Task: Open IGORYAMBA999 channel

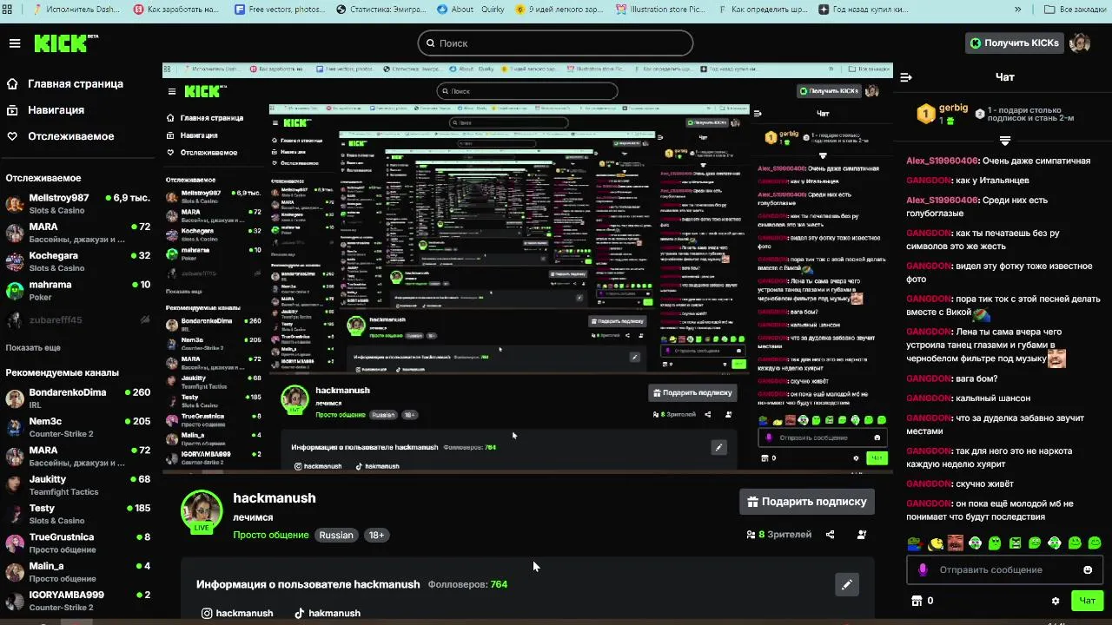Action: pos(78,601)
